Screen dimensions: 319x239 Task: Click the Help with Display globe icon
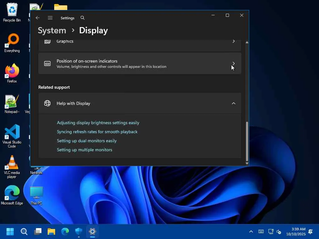click(x=47, y=103)
